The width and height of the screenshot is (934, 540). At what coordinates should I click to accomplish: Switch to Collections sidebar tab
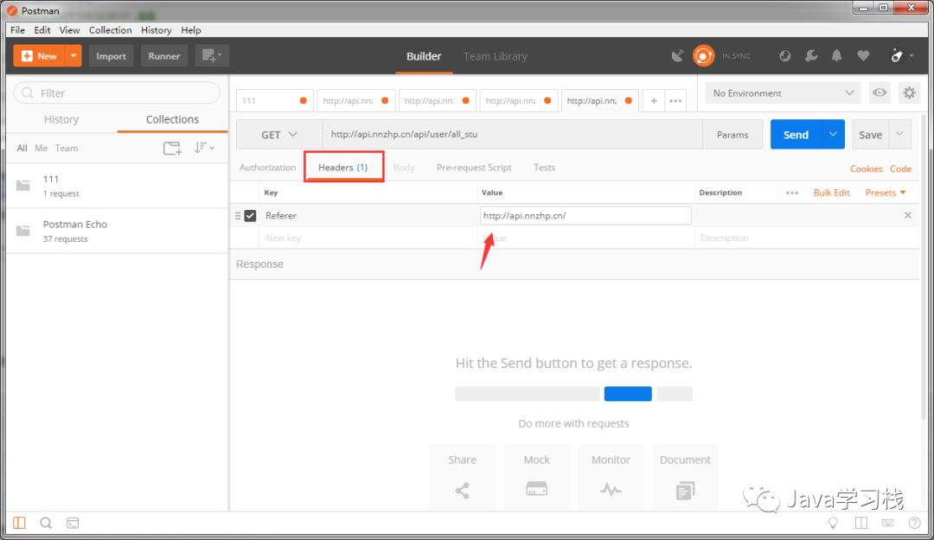coord(172,119)
